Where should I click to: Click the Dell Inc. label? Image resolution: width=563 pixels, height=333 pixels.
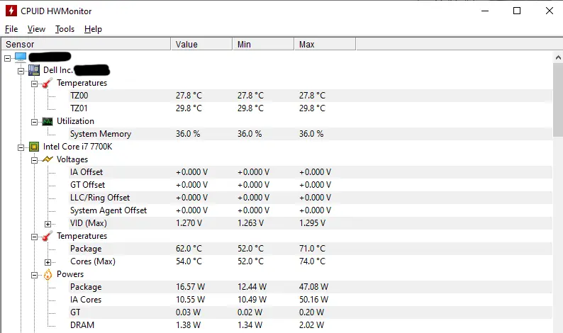click(x=58, y=70)
